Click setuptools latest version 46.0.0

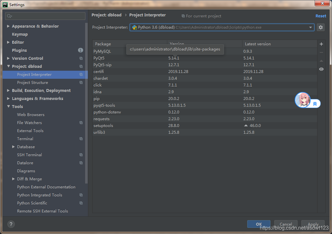point(255,125)
